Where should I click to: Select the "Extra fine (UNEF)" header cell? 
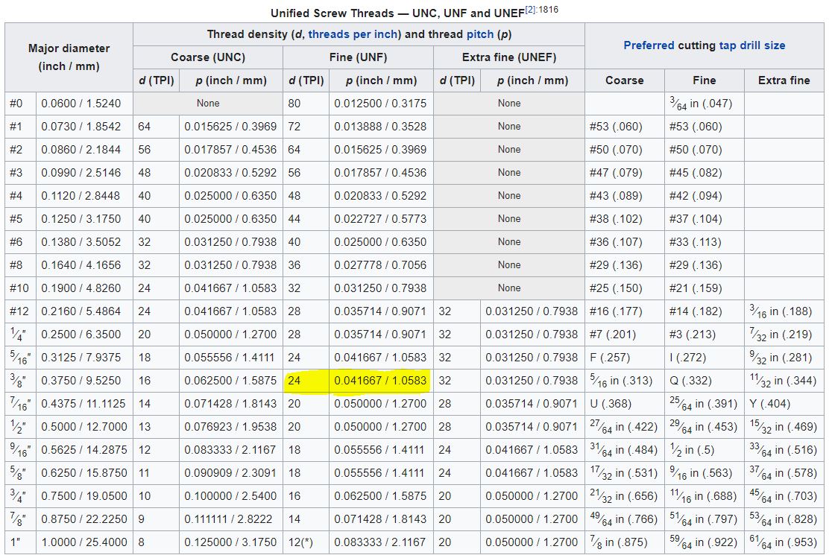point(508,57)
